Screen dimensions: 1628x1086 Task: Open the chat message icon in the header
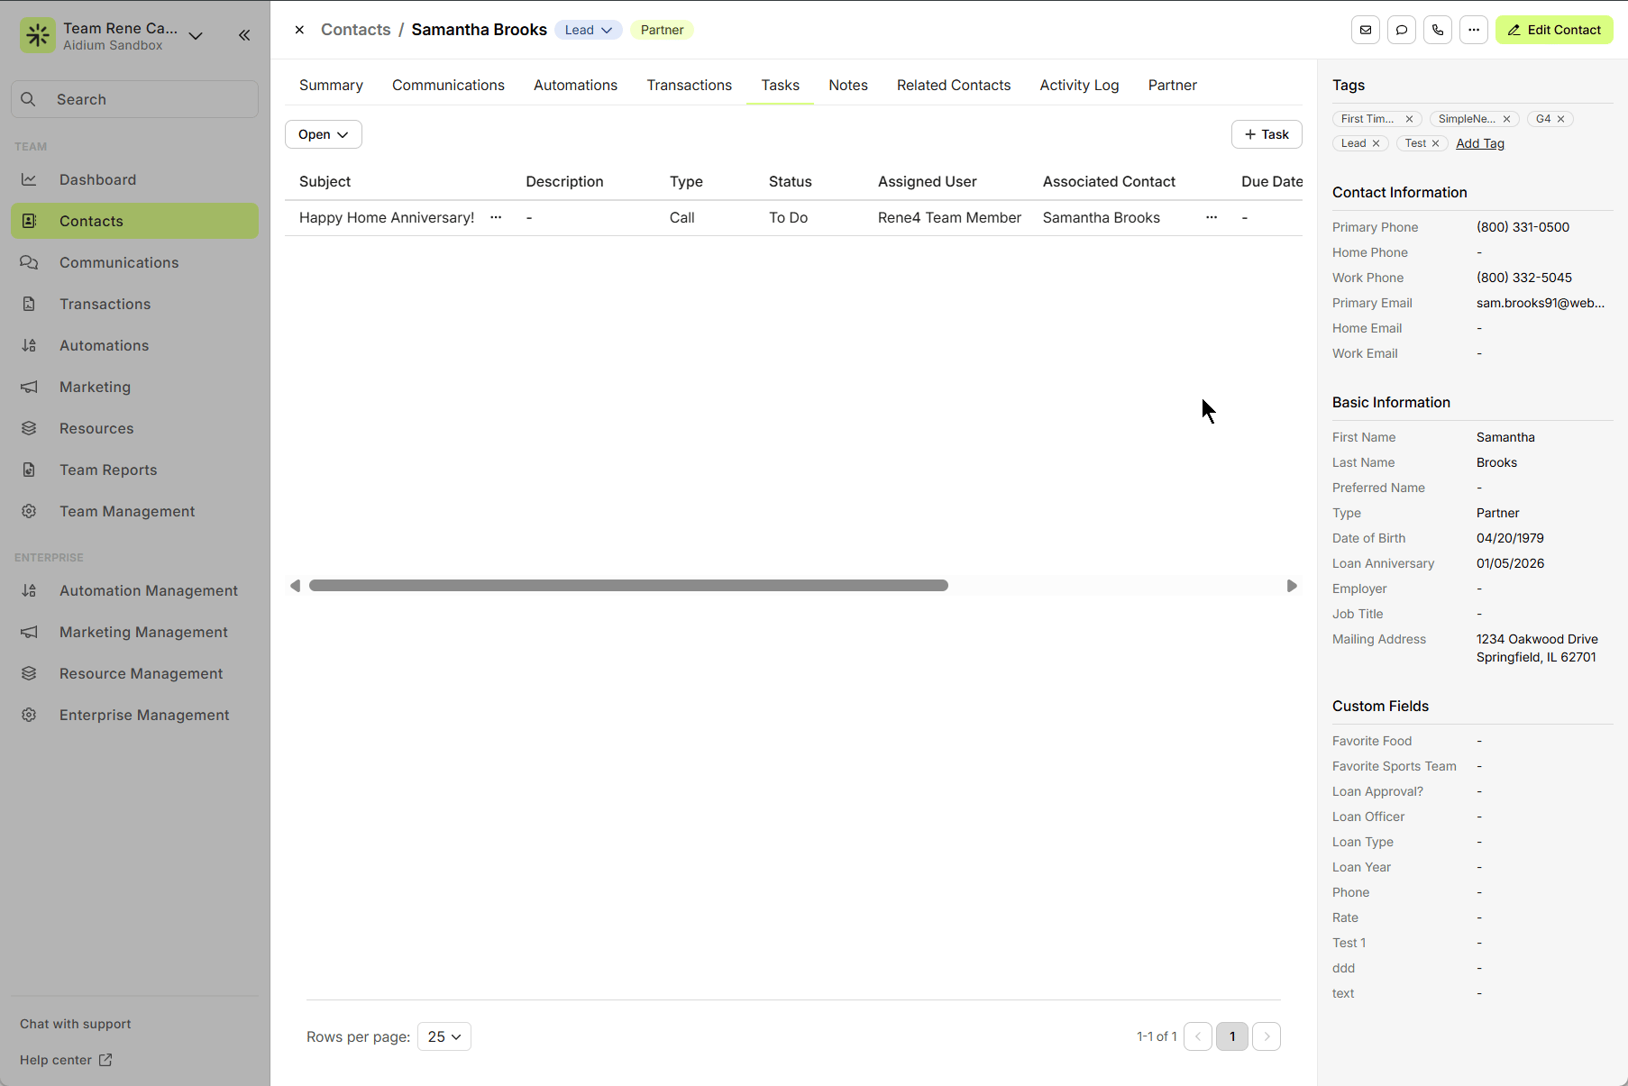pyautogui.click(x=1401, y=30)
